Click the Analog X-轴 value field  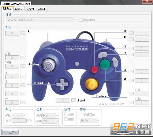pos(12,58)
